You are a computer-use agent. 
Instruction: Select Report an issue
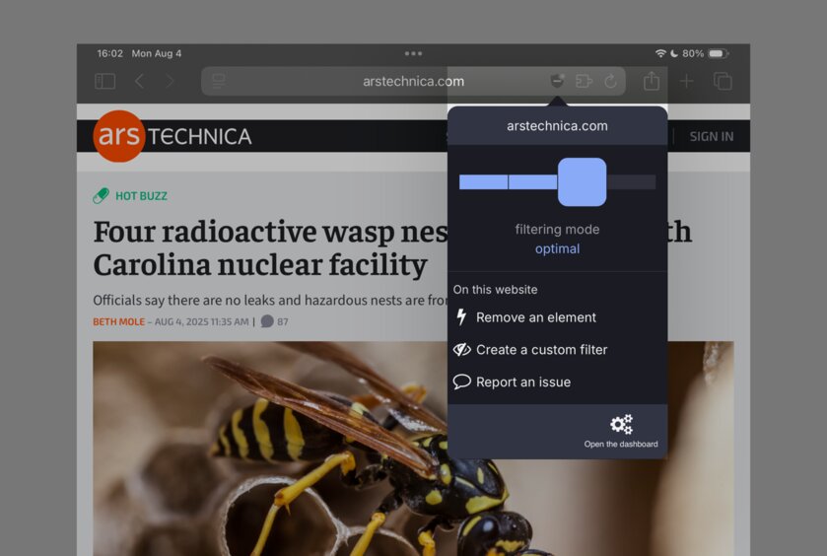[x=523, y=382]
